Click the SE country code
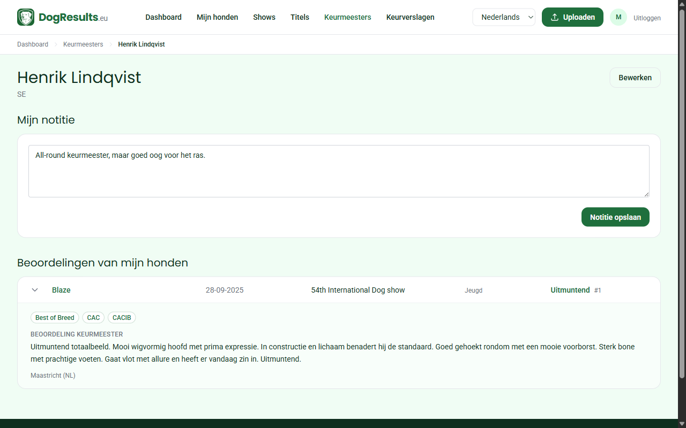The width and height of the screenshot is (686, 428). pos(21,94)
